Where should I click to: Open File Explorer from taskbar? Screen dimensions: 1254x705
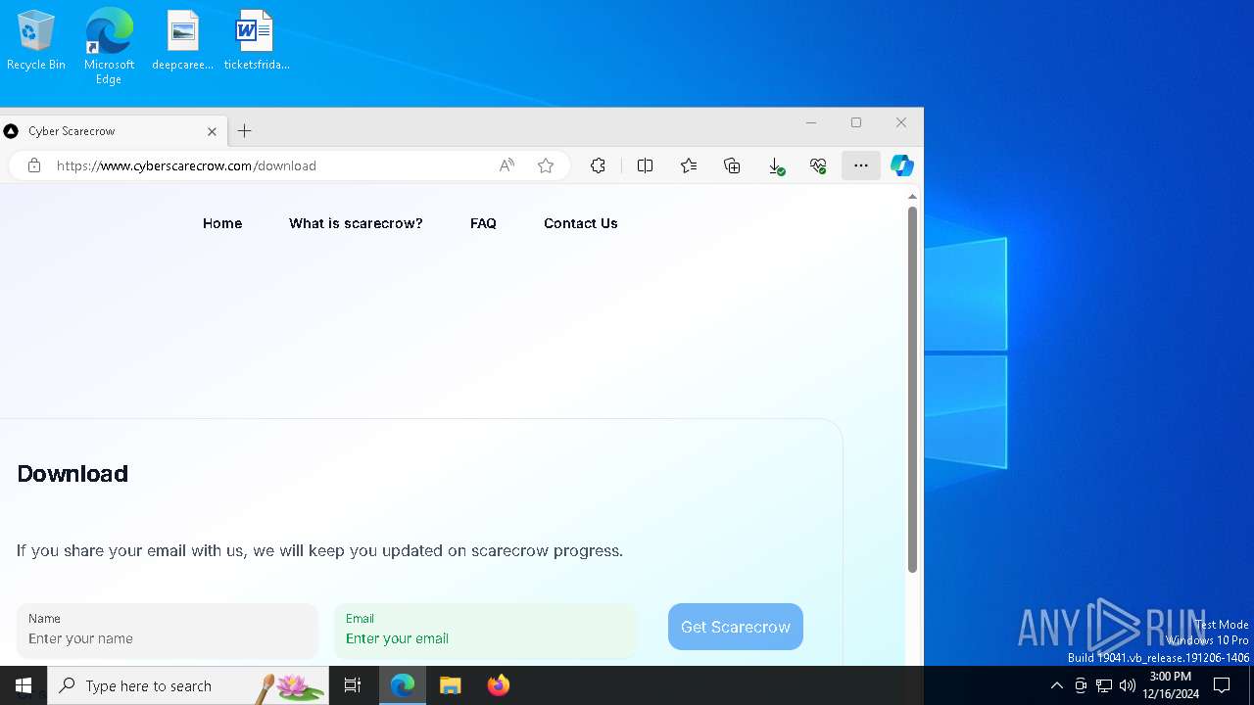(451, 685)
